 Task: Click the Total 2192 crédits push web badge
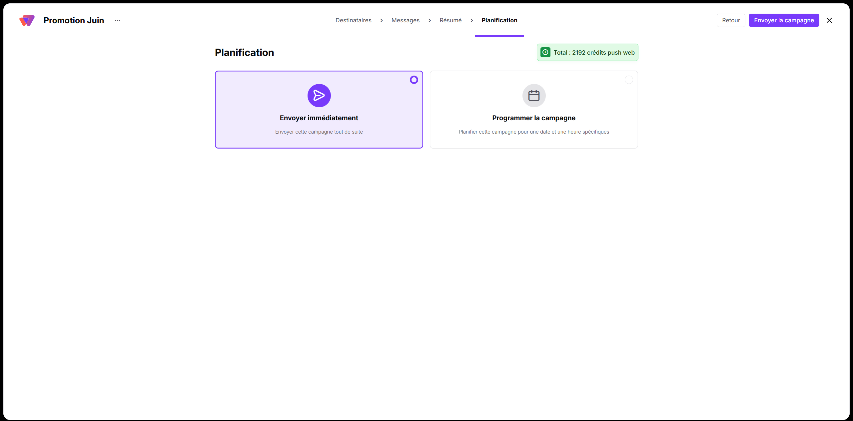(x=587, y=52)
